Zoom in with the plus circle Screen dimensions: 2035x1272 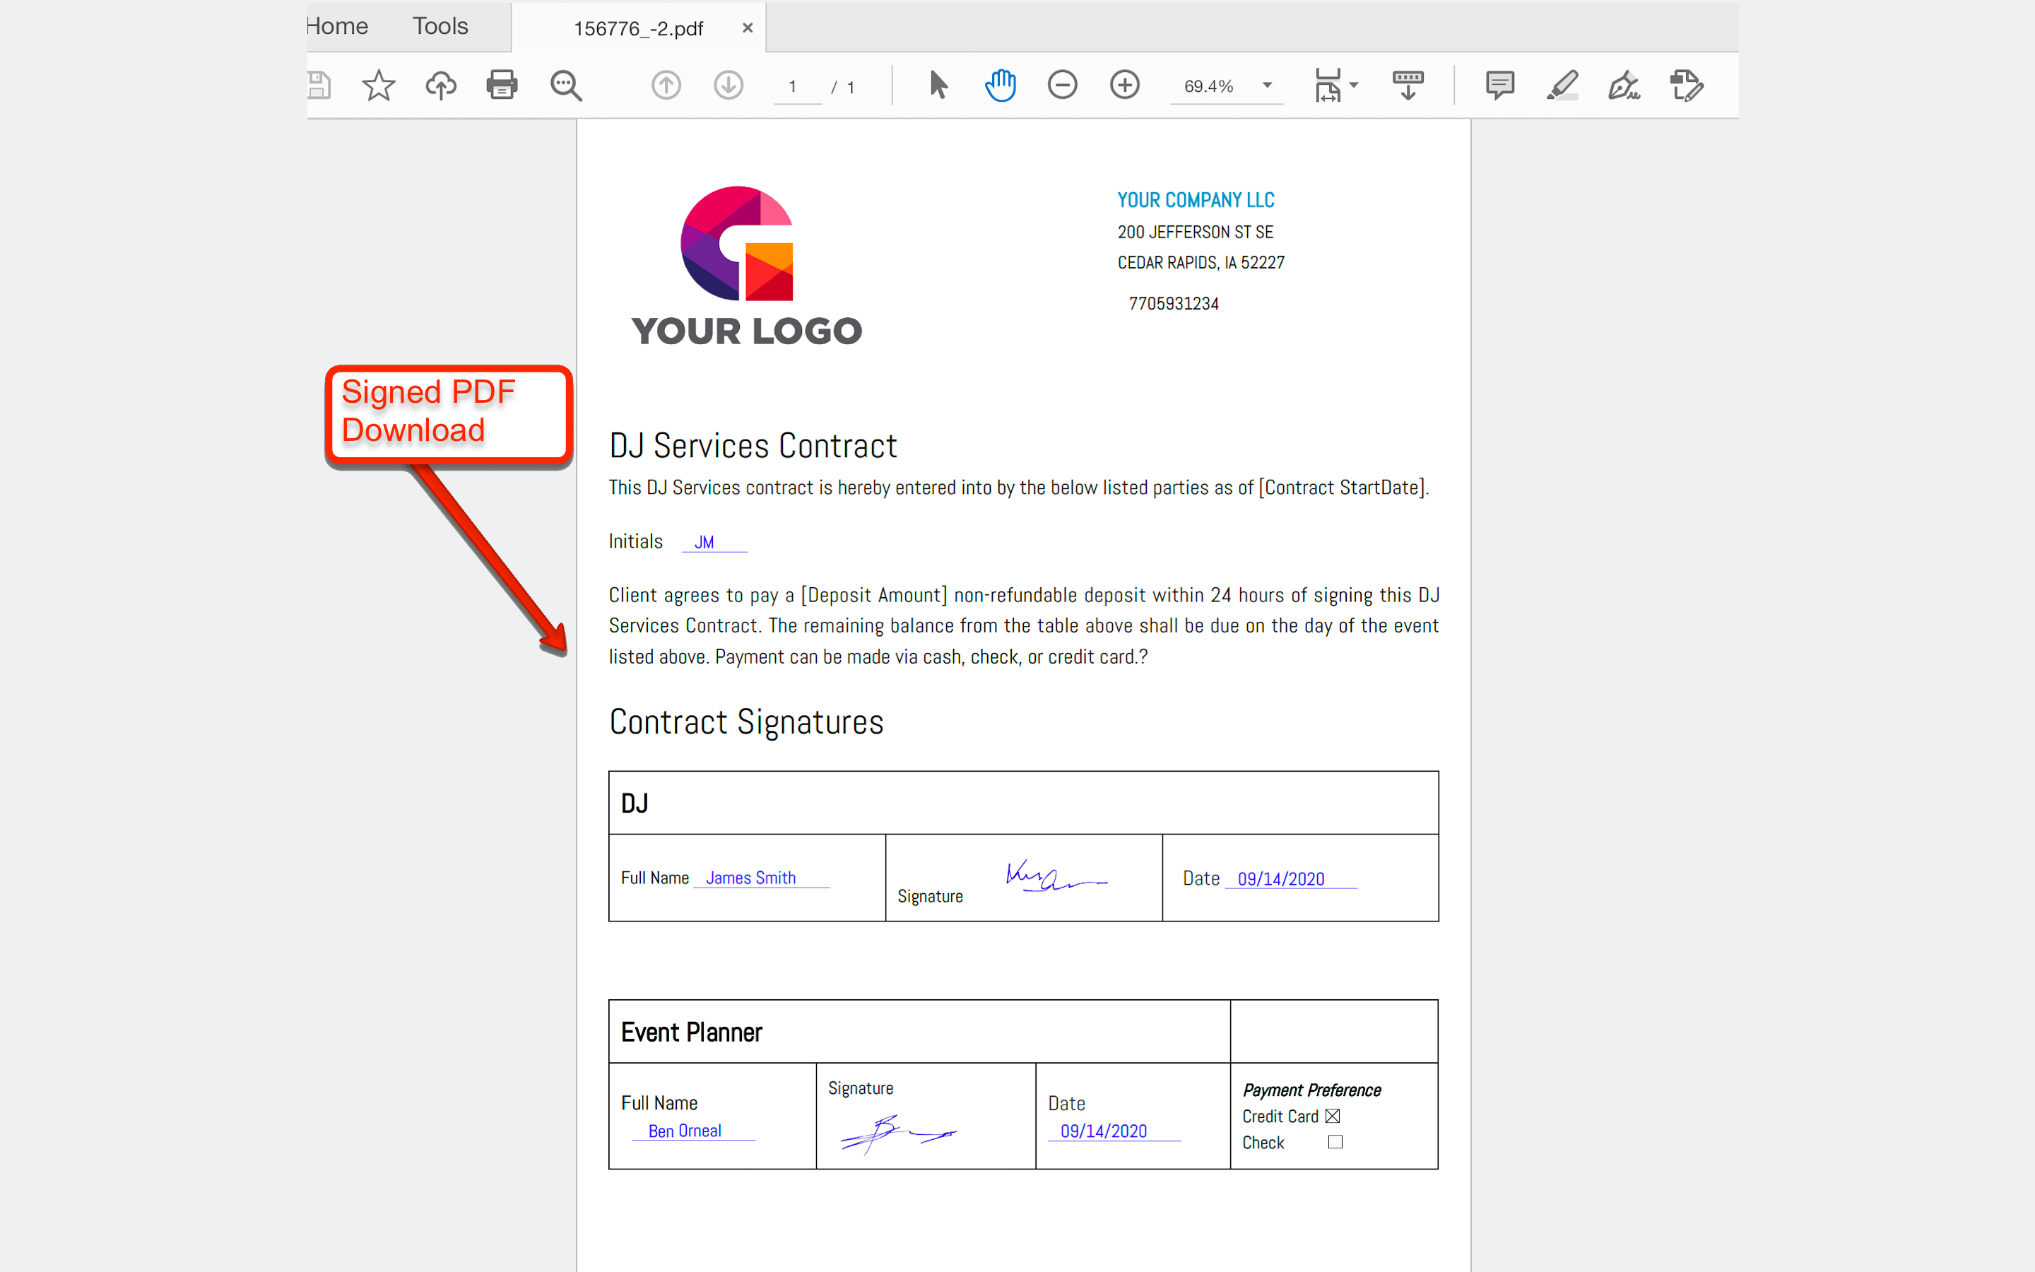(1124, 85)
